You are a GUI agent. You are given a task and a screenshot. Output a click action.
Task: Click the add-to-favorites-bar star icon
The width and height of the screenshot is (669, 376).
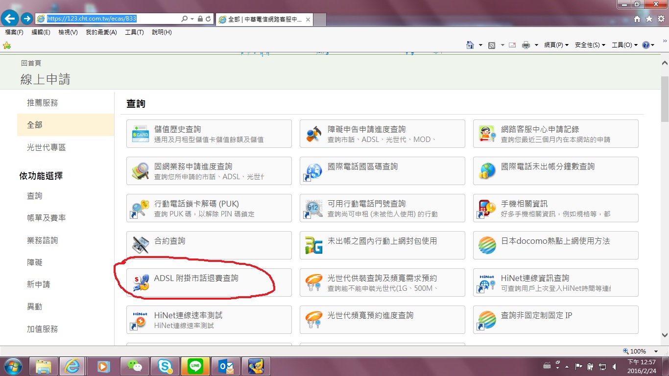coord(7,45)
